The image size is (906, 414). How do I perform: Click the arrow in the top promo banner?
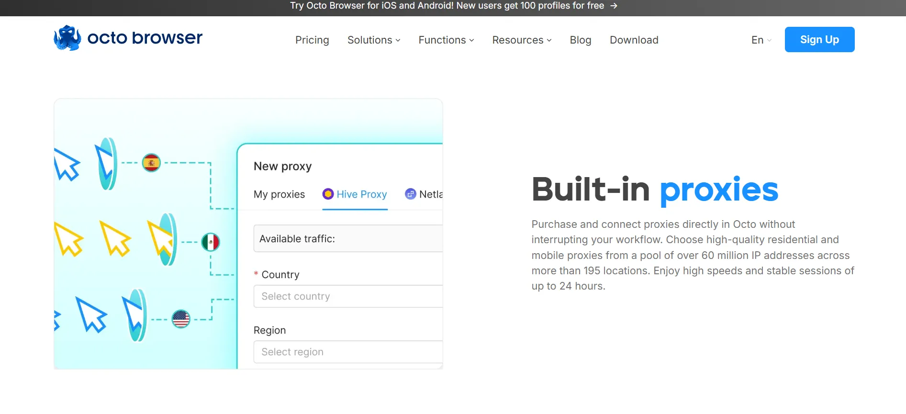[x=614, y=6]
